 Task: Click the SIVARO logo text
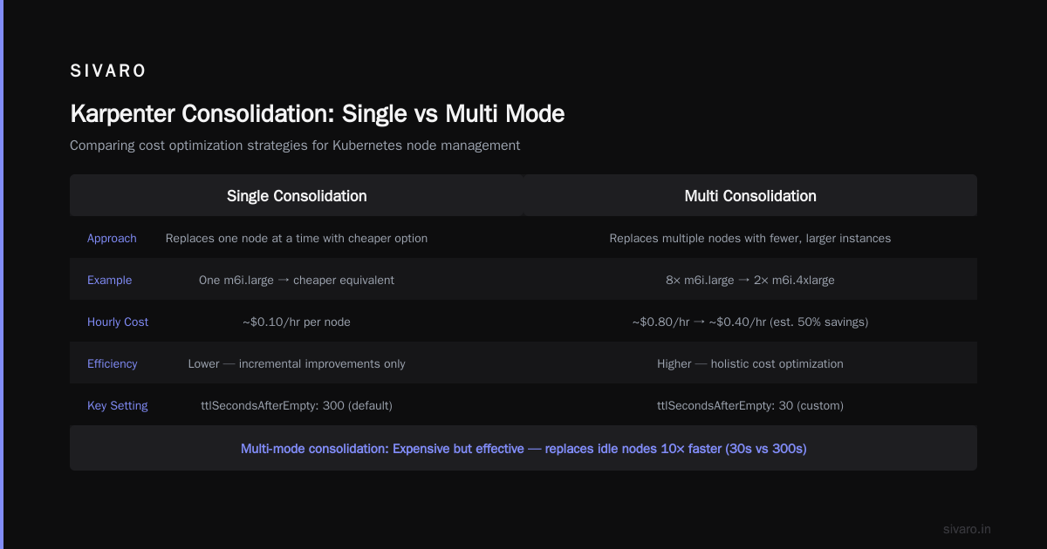click(x=108, y=71)
